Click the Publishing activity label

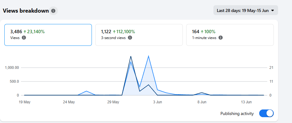(237, 113)
